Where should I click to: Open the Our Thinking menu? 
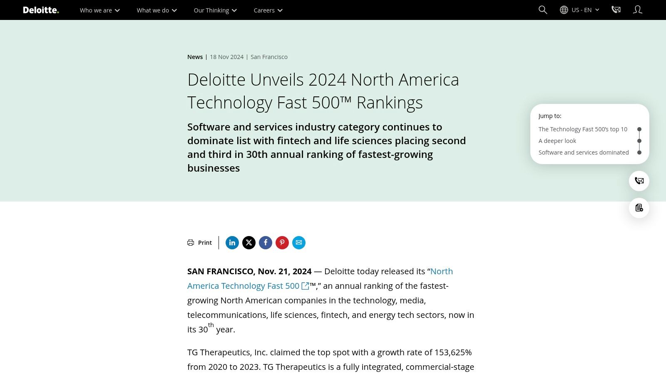pos(214,10)
